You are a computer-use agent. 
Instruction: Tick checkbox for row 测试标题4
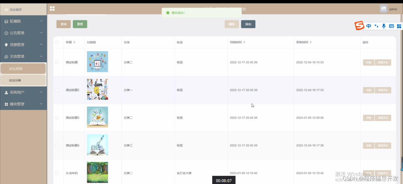pyautogui.click(x=57, y=145)
